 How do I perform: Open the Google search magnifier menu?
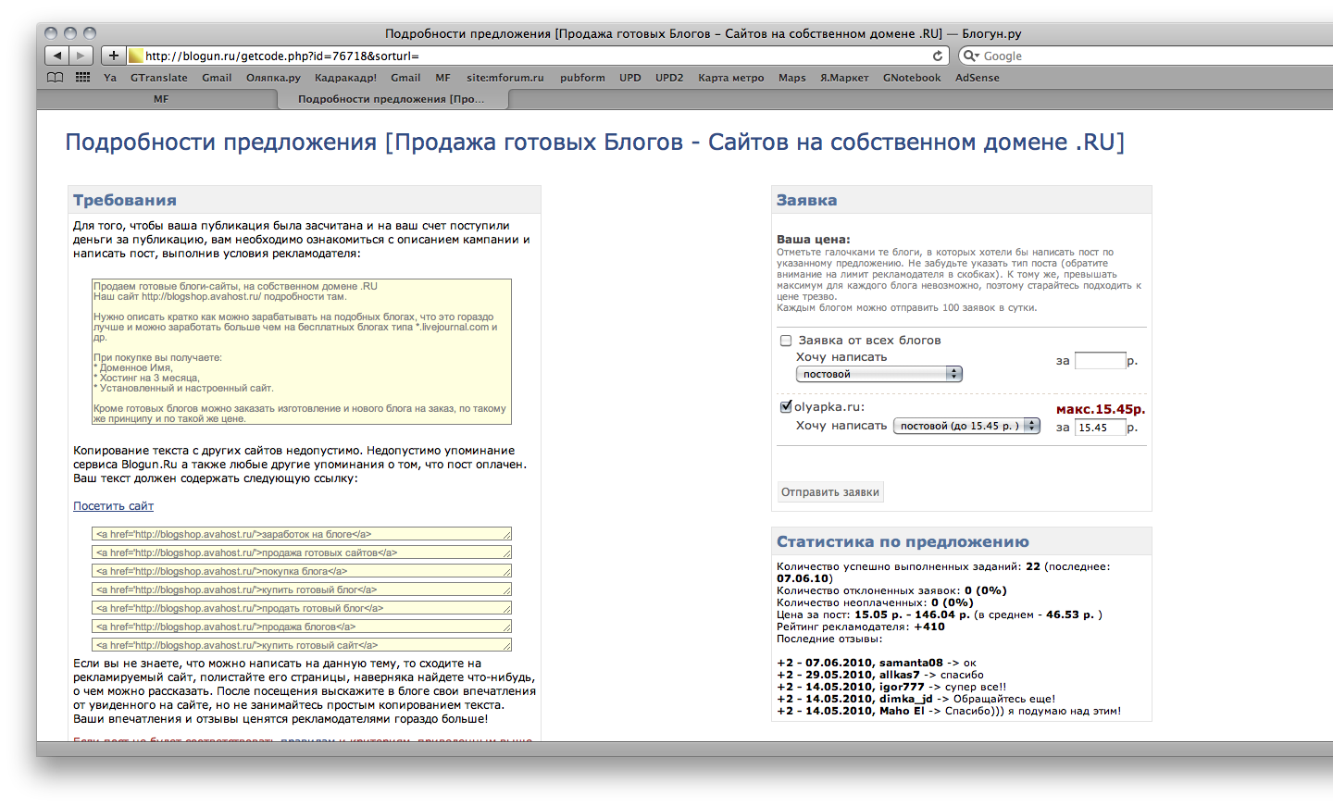click(971, 56)
